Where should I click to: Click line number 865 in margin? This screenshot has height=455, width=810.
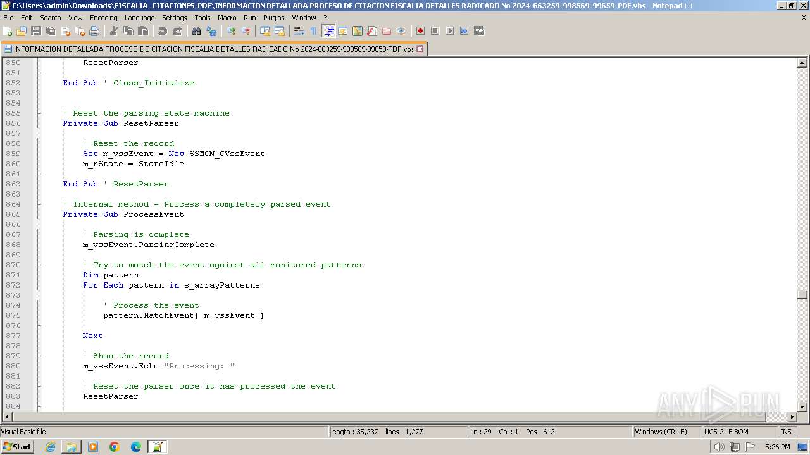(x=13, y=214)
